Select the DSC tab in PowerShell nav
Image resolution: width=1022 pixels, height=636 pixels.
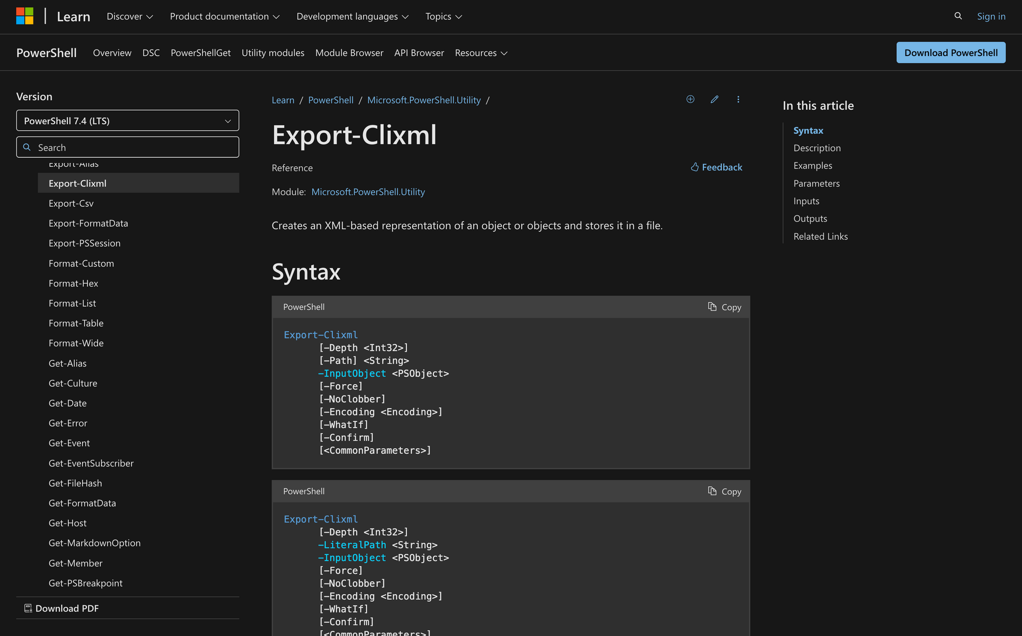[150, 52]
